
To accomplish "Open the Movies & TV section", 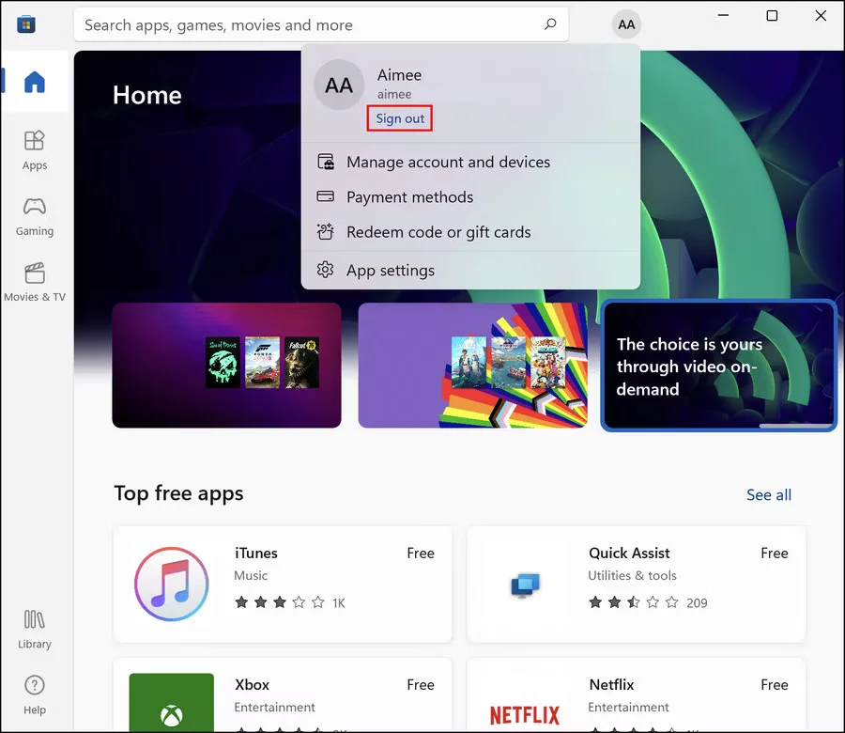I will 35,280.
